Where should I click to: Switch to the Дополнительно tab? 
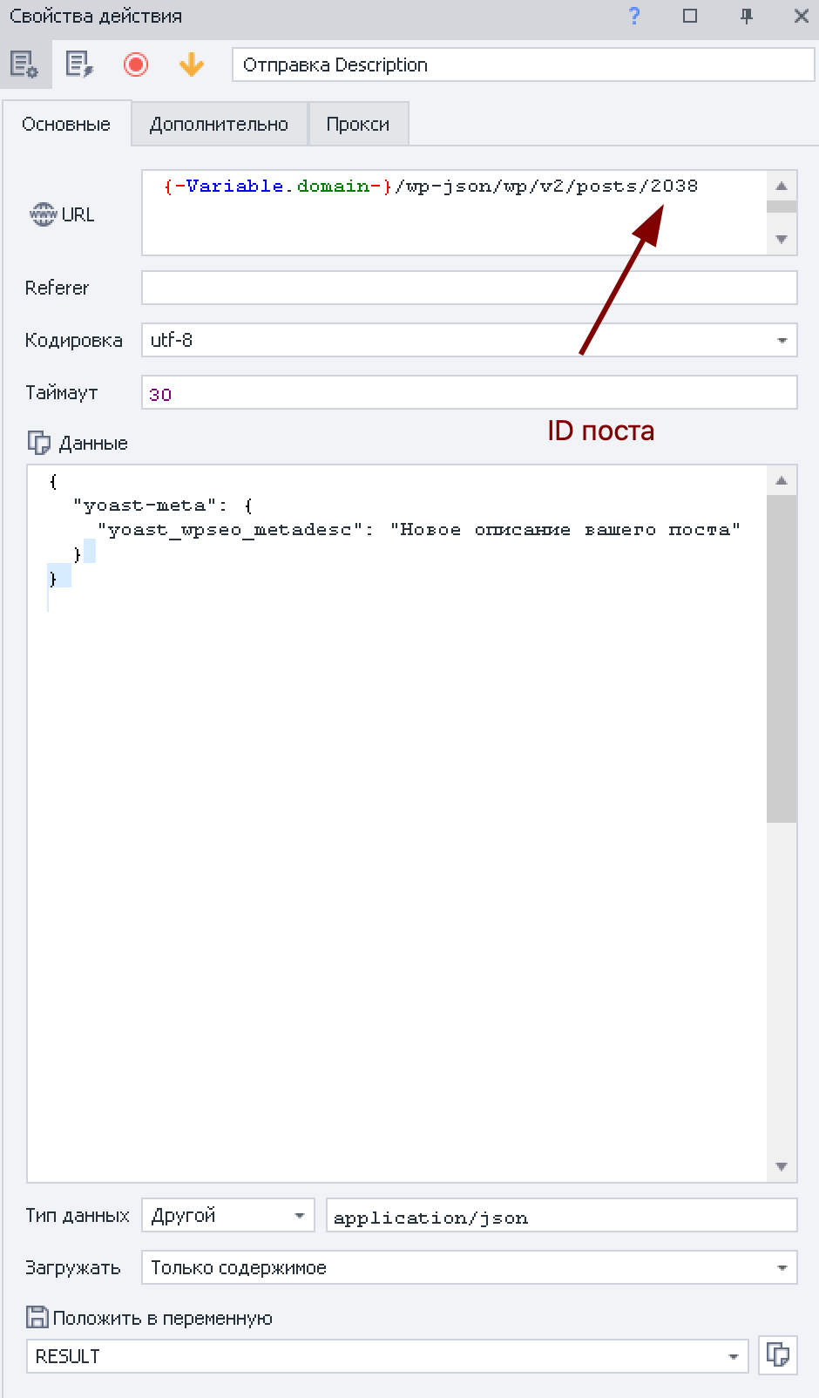pos(219,125)
